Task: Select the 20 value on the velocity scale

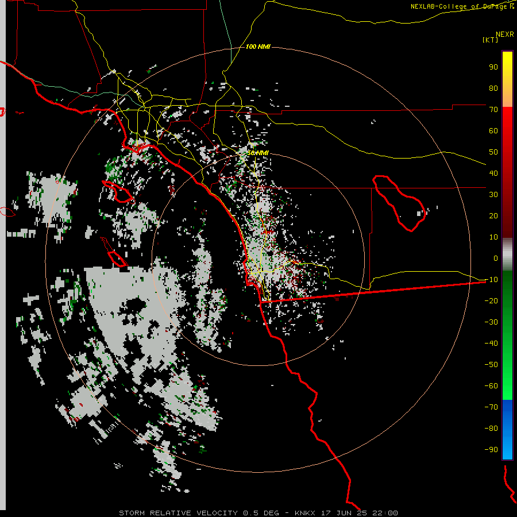Action: 493,215
